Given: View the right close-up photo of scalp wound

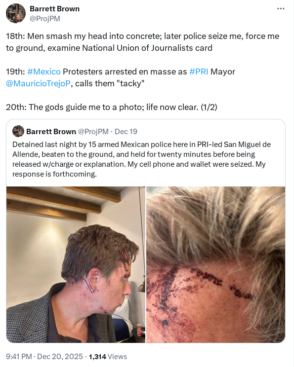Looking at the screenshot, I should pos(216,265).
